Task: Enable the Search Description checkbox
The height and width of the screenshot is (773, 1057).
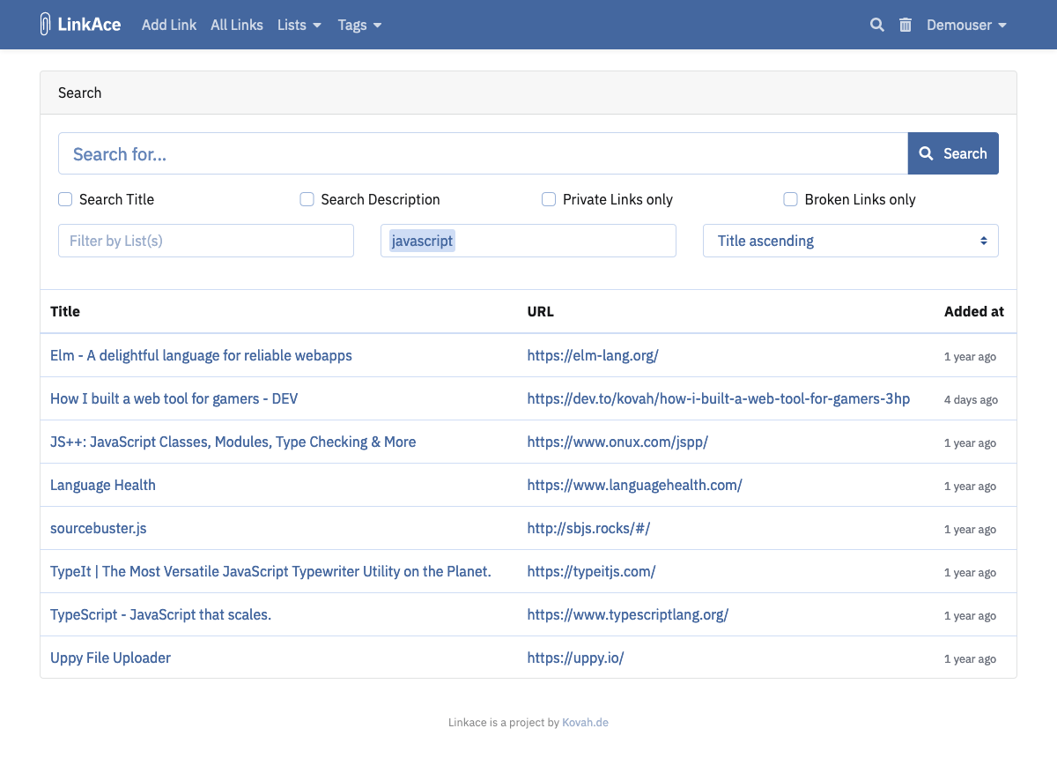Action: (x=307, y=199)
